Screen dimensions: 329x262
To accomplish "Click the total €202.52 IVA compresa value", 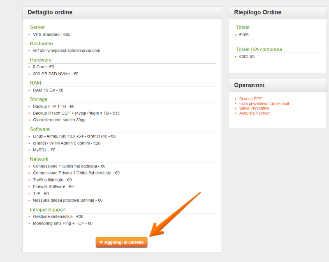I will pos(247,57).
